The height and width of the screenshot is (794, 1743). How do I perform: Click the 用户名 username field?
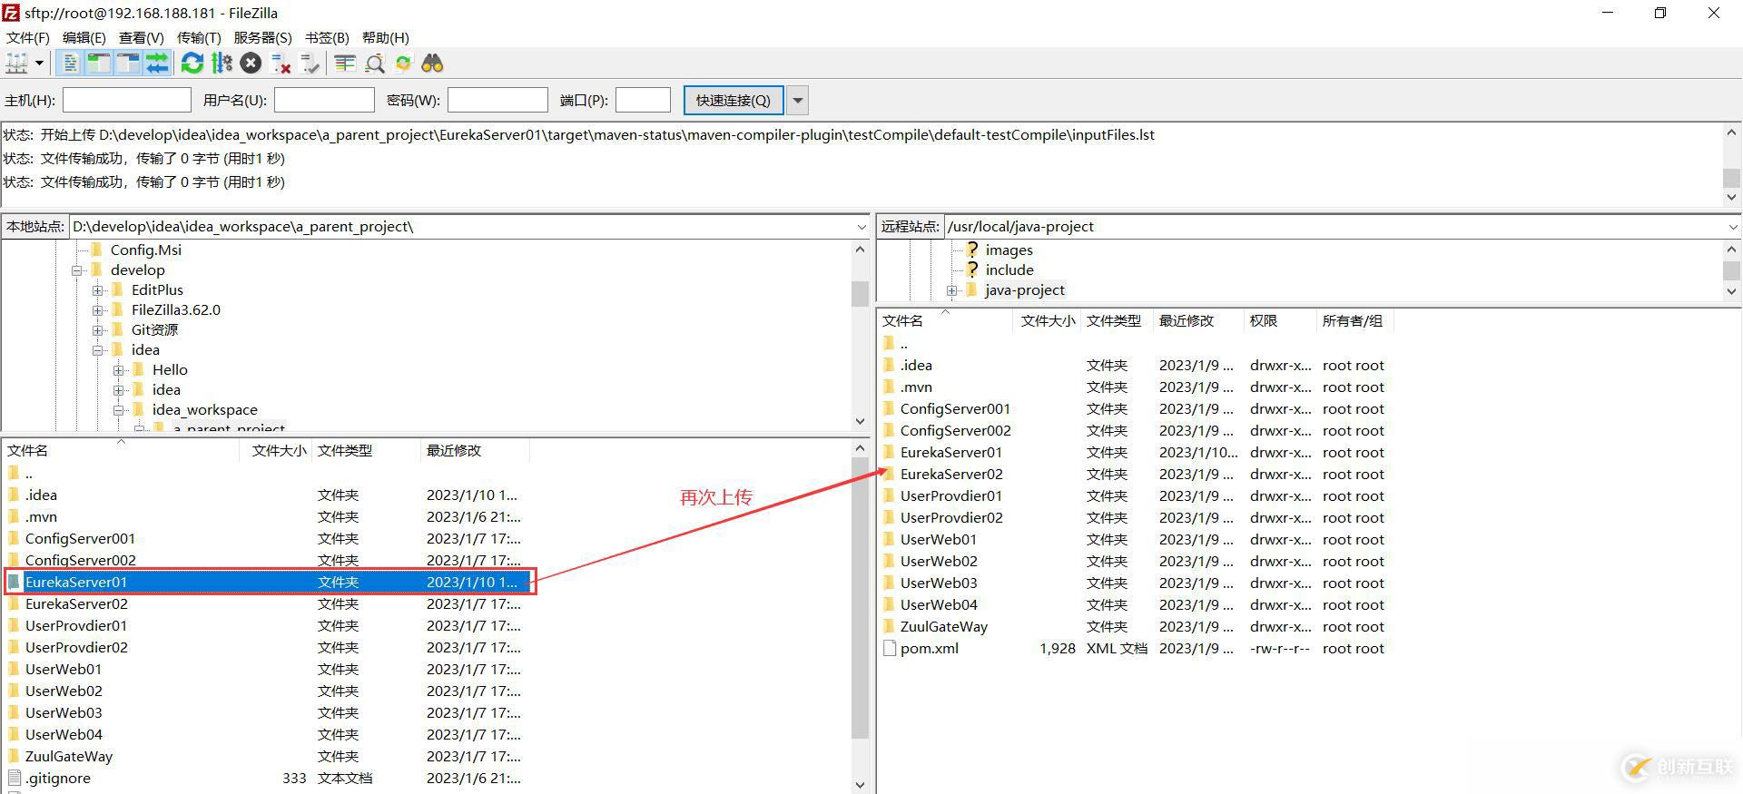click(x=324, y=100)
